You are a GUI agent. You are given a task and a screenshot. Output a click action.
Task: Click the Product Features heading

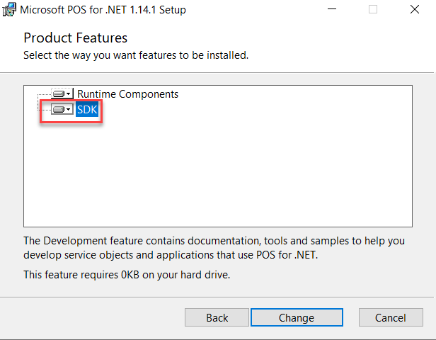pyautogui.click(x=76, y=38)
